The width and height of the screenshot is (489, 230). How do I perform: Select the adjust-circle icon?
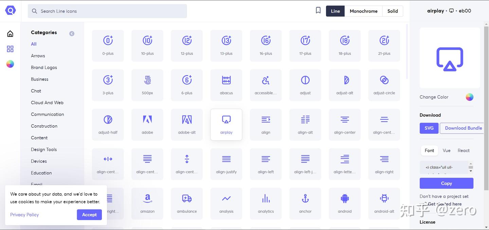point(384,85)
